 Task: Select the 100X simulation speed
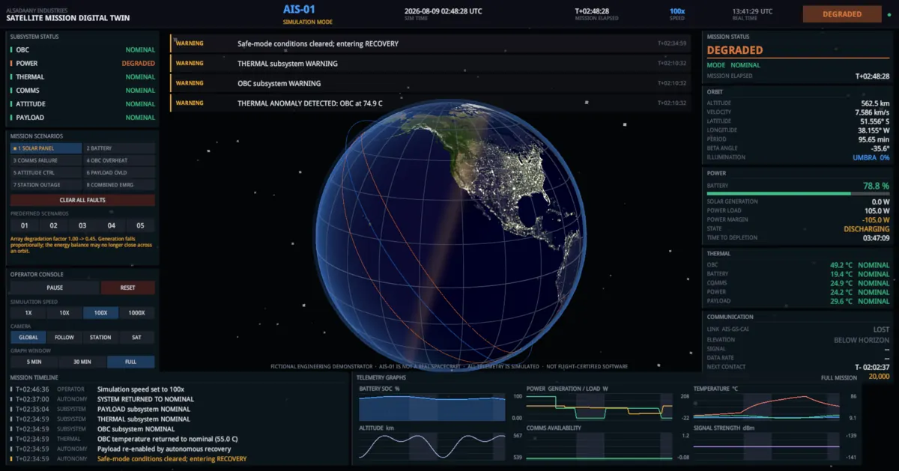tap(101, 312)
